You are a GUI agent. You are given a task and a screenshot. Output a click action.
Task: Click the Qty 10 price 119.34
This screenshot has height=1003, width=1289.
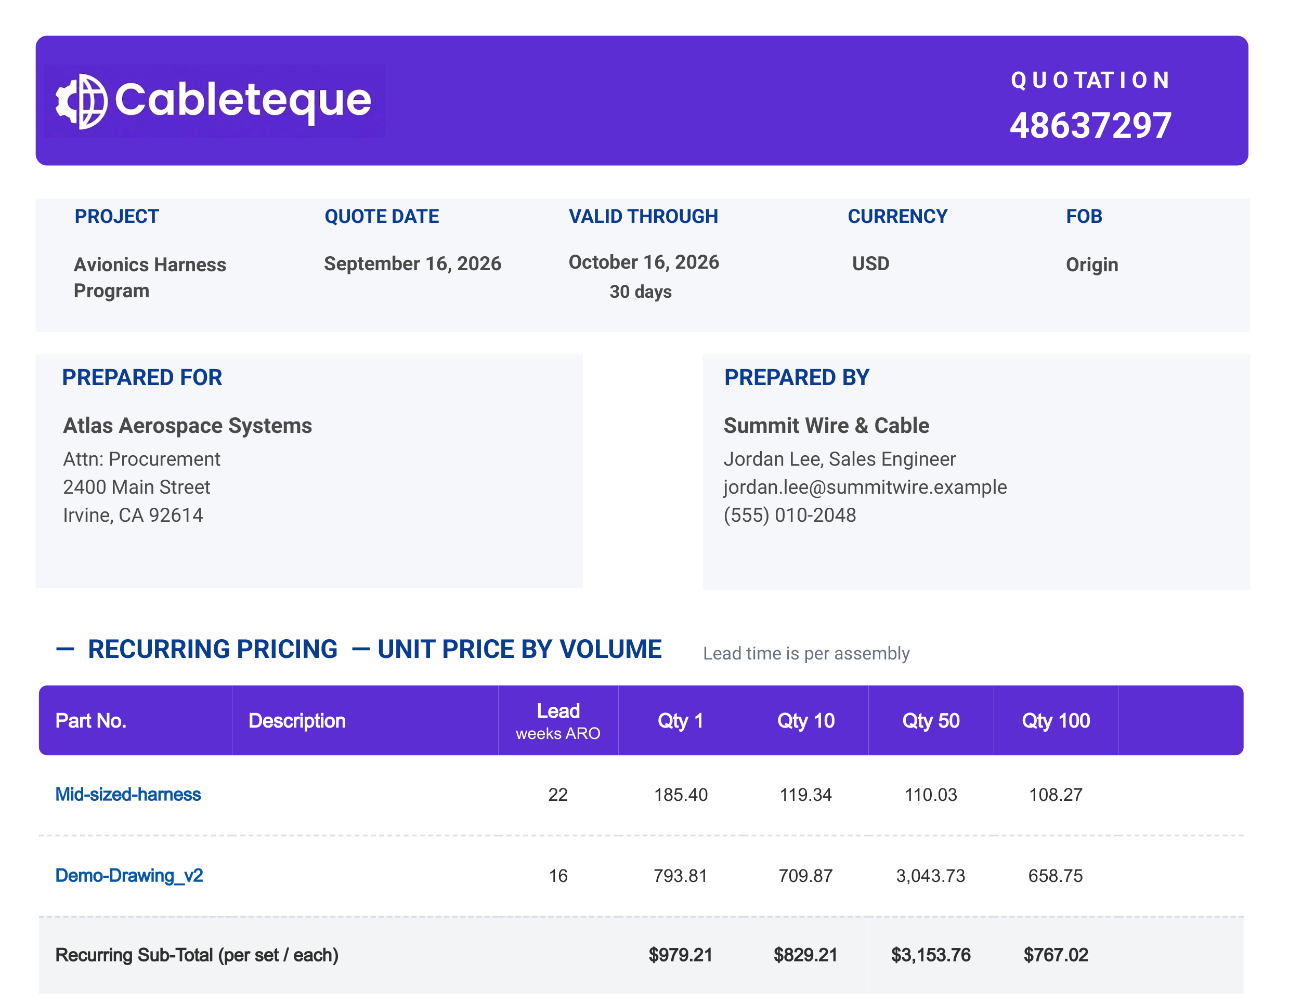coord(805,795)
